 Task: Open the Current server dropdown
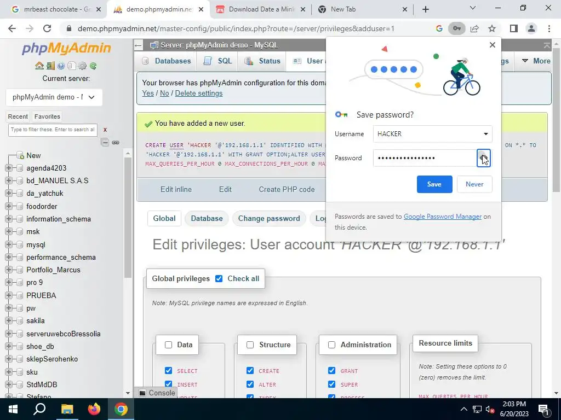click(54, 97)
